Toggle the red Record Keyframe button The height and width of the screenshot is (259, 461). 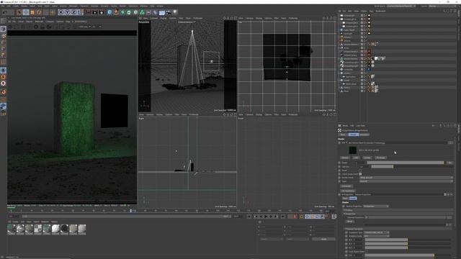[x=295, y=217]
